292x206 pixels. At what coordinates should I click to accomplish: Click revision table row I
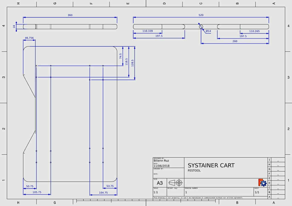point(276,160)
